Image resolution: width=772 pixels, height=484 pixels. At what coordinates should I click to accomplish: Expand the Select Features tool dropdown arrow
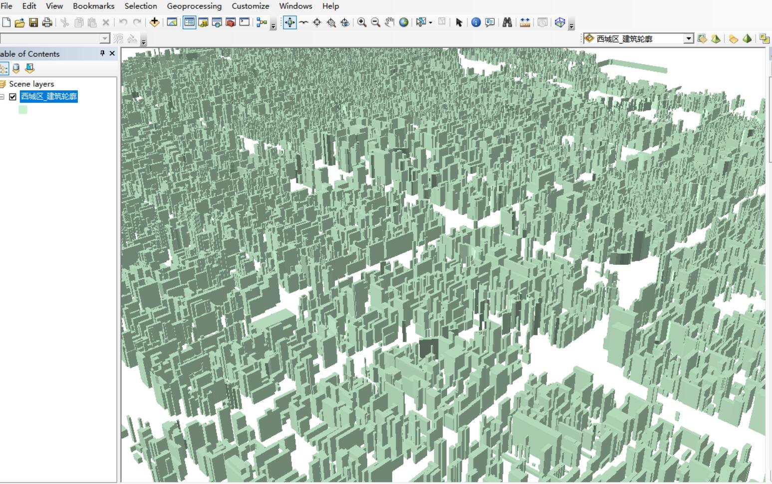click(430, 22)
